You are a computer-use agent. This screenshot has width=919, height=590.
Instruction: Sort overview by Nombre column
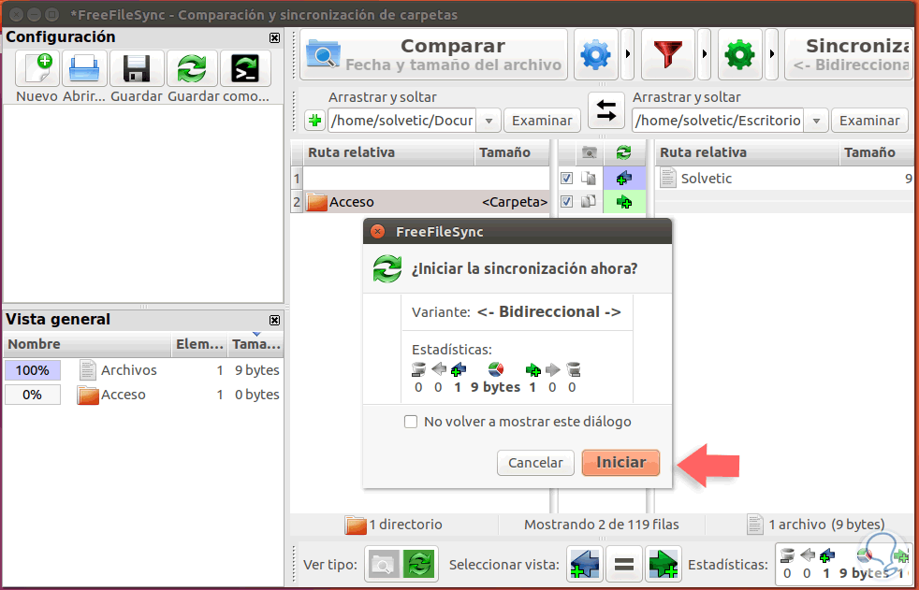click(87, 344)
